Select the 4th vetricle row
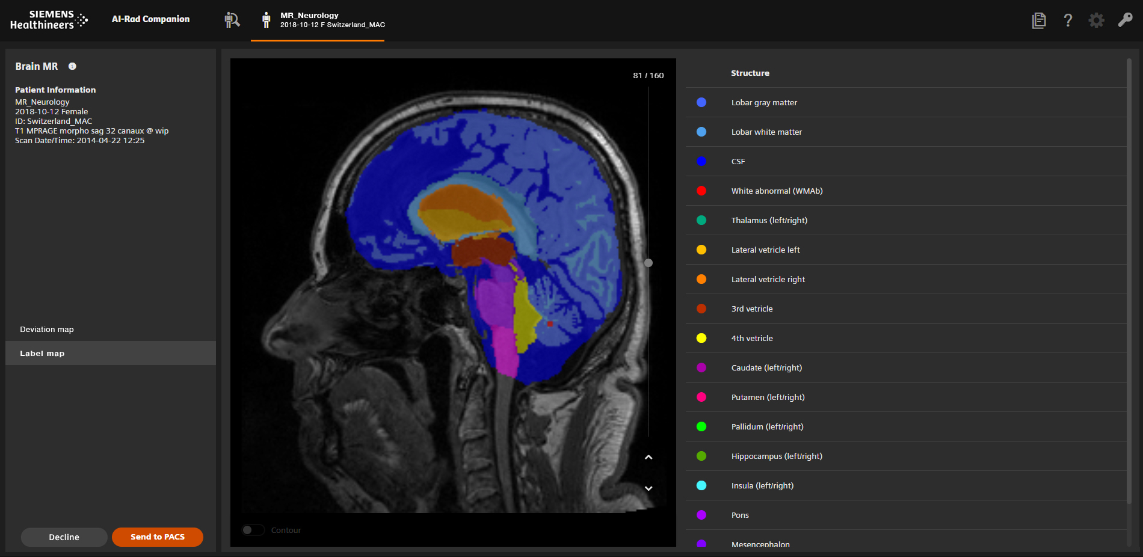The height and width of the screenshot is (557, 1143). pos(906,338)
